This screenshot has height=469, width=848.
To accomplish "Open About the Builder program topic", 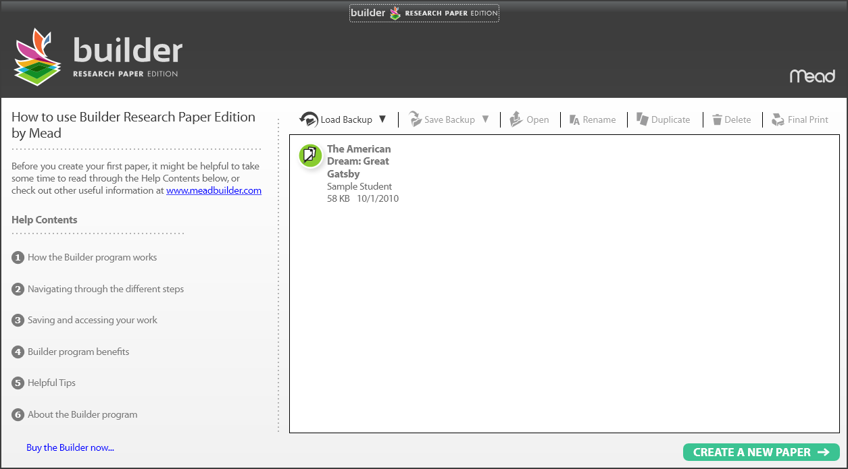I will (82, 414).
